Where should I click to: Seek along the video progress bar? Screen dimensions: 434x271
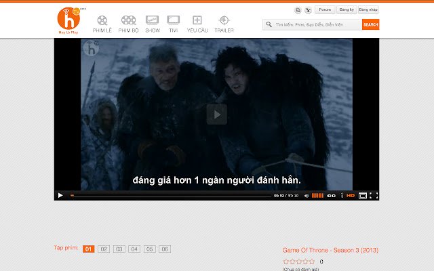click(171, 196)
